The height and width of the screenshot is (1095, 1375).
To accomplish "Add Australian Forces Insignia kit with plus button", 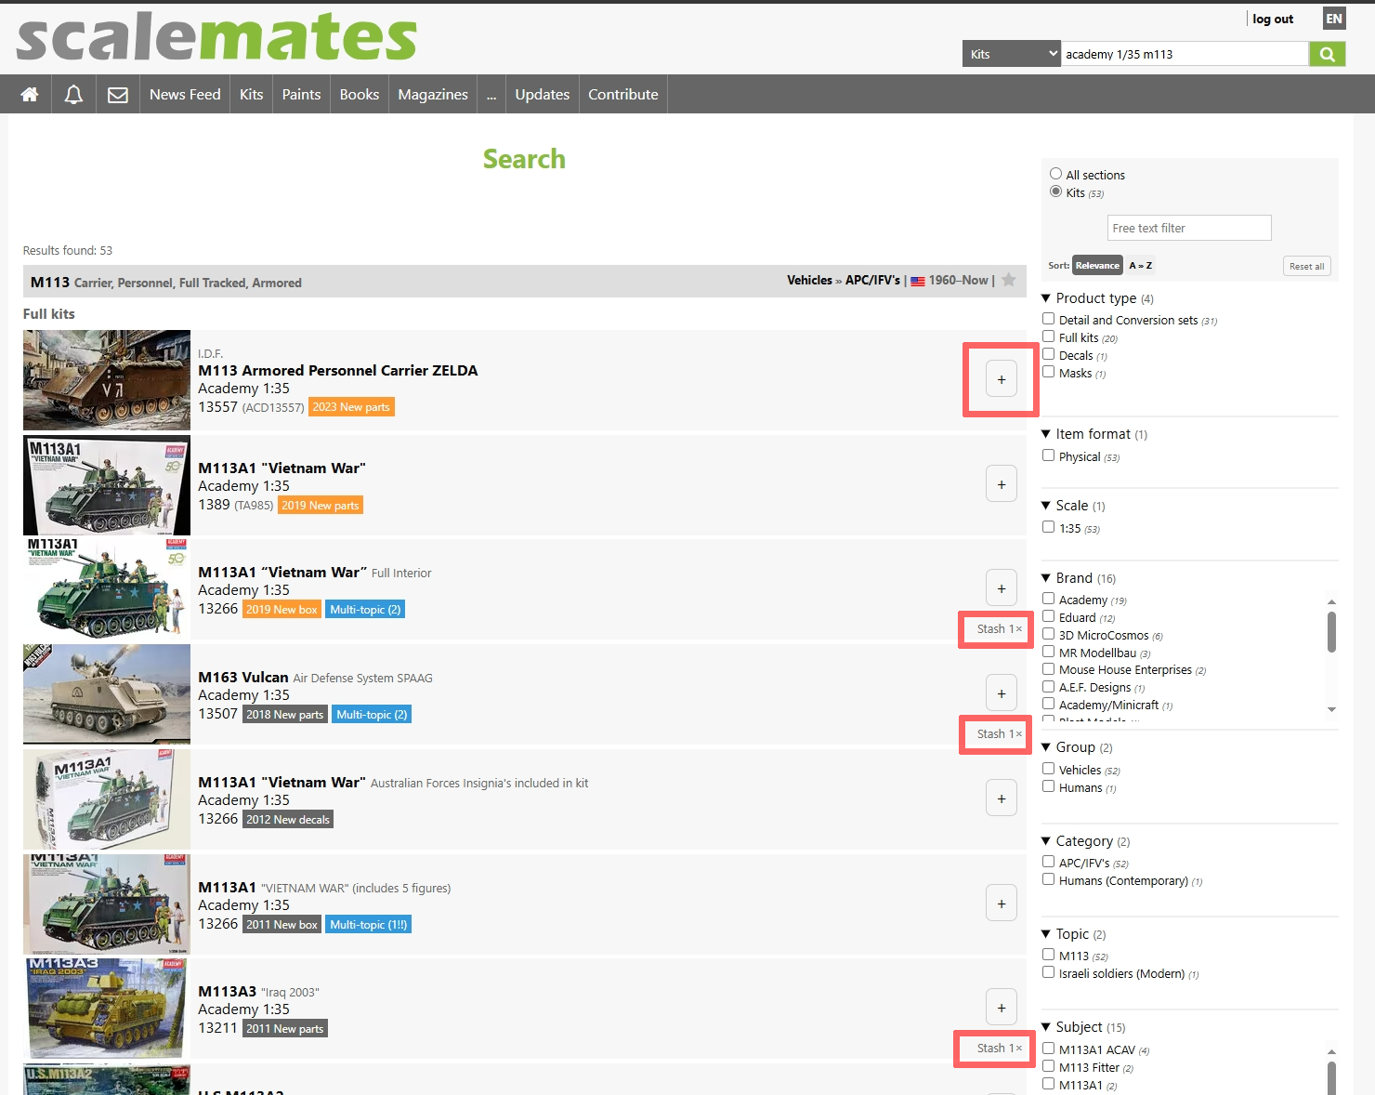I will click(x=1002, y=798).
